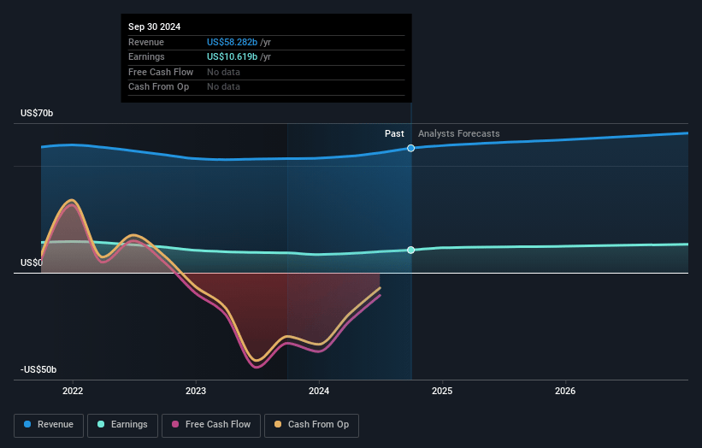
Task: Click the tooltip Revenue row label
Action: tap(146, 42)
